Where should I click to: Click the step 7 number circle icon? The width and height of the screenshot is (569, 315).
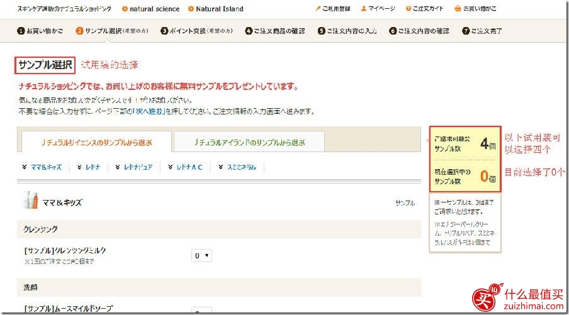[x=466, y=31]
